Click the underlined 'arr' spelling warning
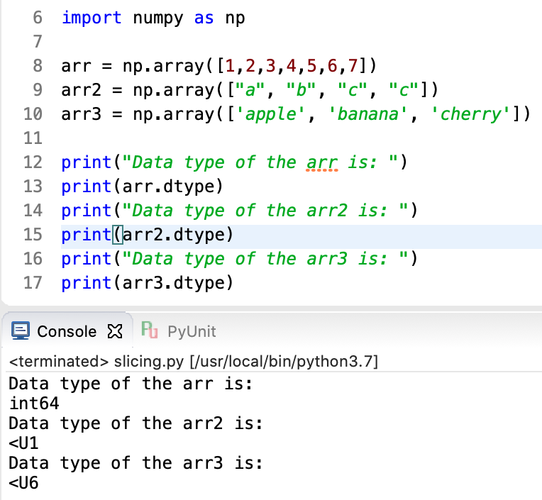Screen dimensions: 542x500 pos(321,162)
